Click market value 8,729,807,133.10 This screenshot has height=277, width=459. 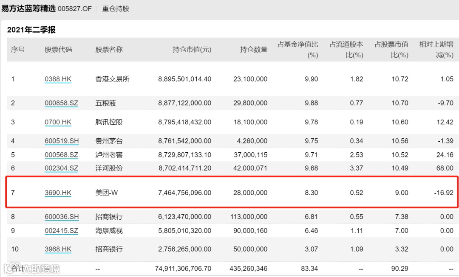(185, 154)
